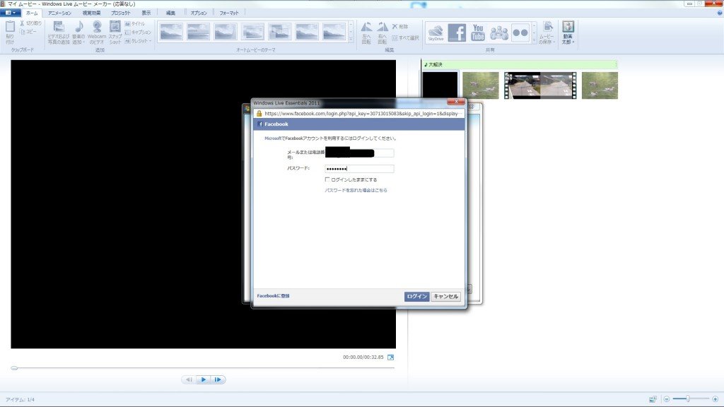The width and height of the screenshot is (724, 407).
Task: Select the first AutoMovie theme thumbnail
Action: tap(171, 32)
